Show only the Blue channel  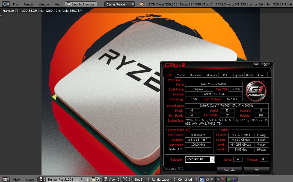[x=235, y=179]
